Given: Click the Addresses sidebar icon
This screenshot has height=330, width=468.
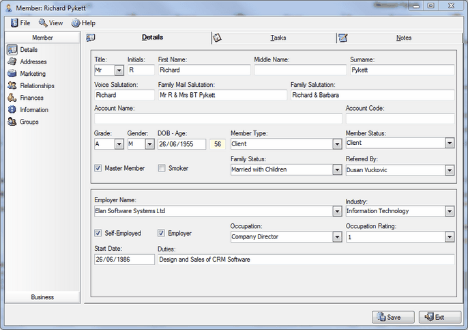Looking at the screenshot, I should point(12,61).
